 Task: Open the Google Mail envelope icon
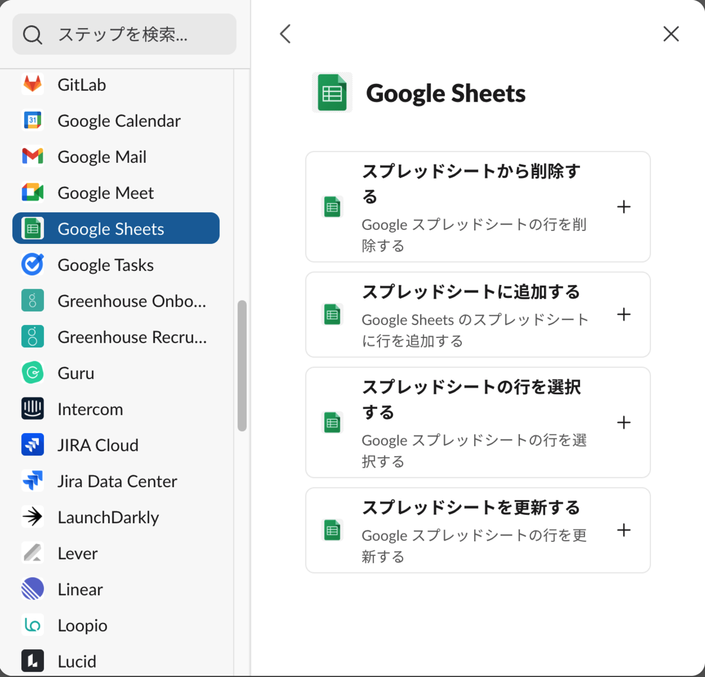pos(32,156)
